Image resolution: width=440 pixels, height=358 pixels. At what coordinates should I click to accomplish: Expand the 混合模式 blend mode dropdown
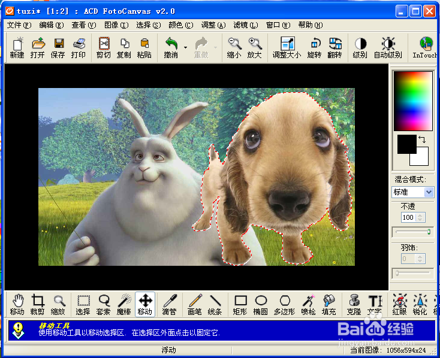point(429,192)
